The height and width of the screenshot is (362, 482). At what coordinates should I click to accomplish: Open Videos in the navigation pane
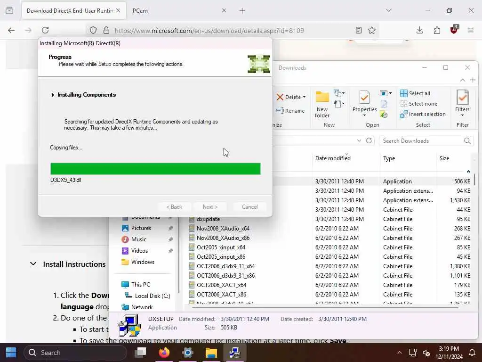[139, 251]
